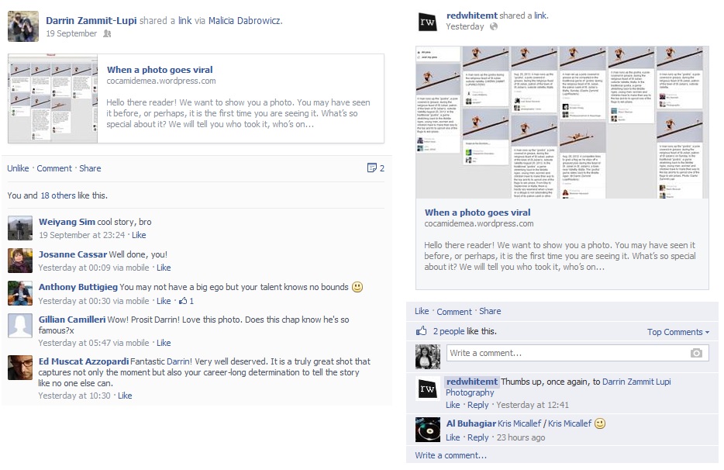Viewport: 724px width, 470px height.
Task: Expand the Top Comments dropdown
Action: (x=677, y=332)
